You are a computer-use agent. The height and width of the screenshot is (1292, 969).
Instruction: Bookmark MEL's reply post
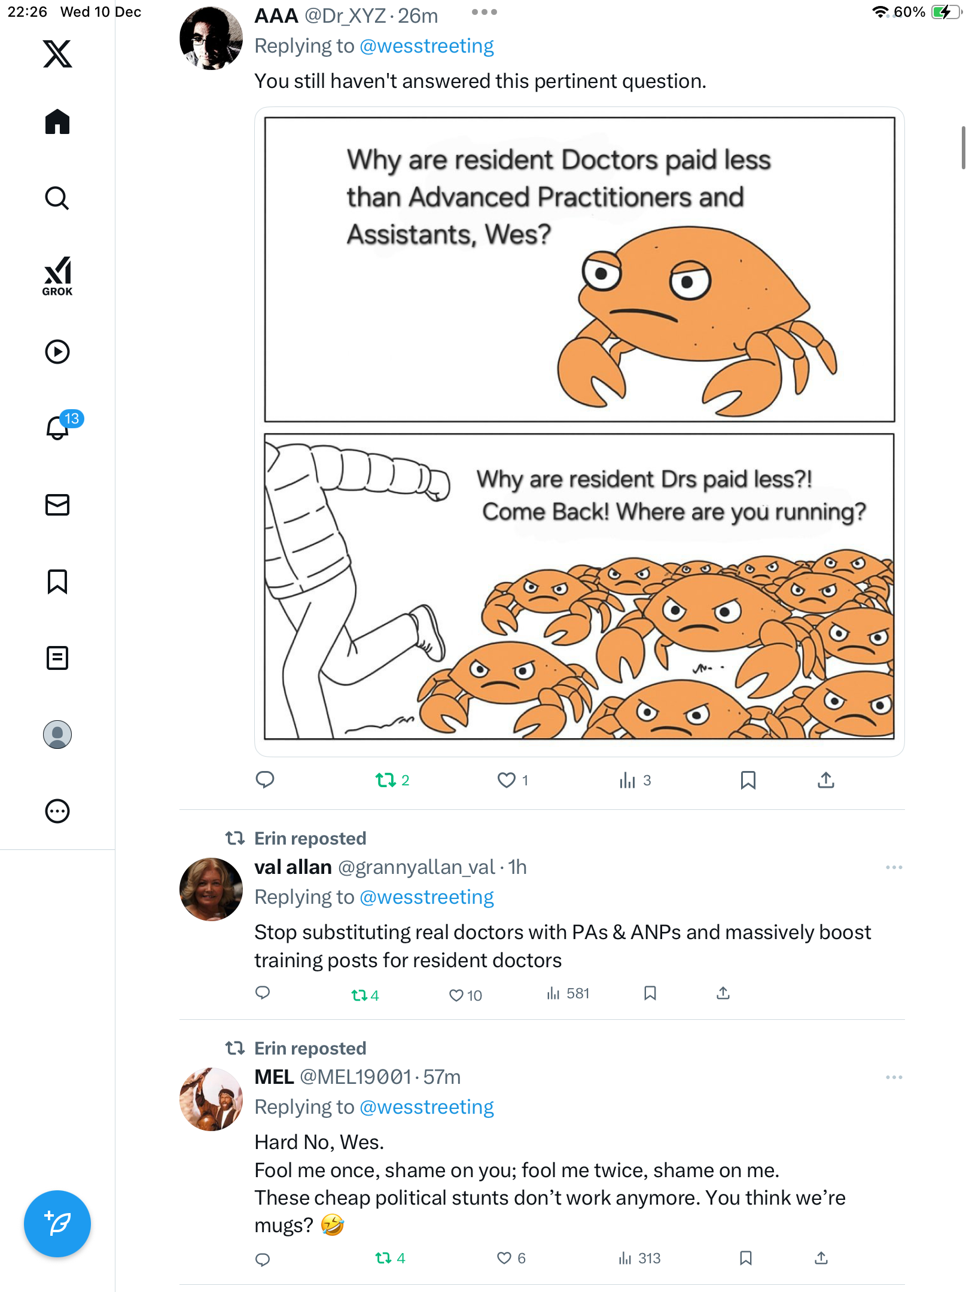tap(745, 1258)
